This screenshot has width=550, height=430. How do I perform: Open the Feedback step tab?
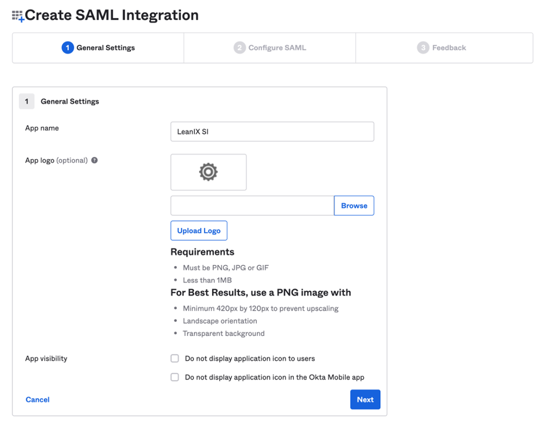point(444,48)
